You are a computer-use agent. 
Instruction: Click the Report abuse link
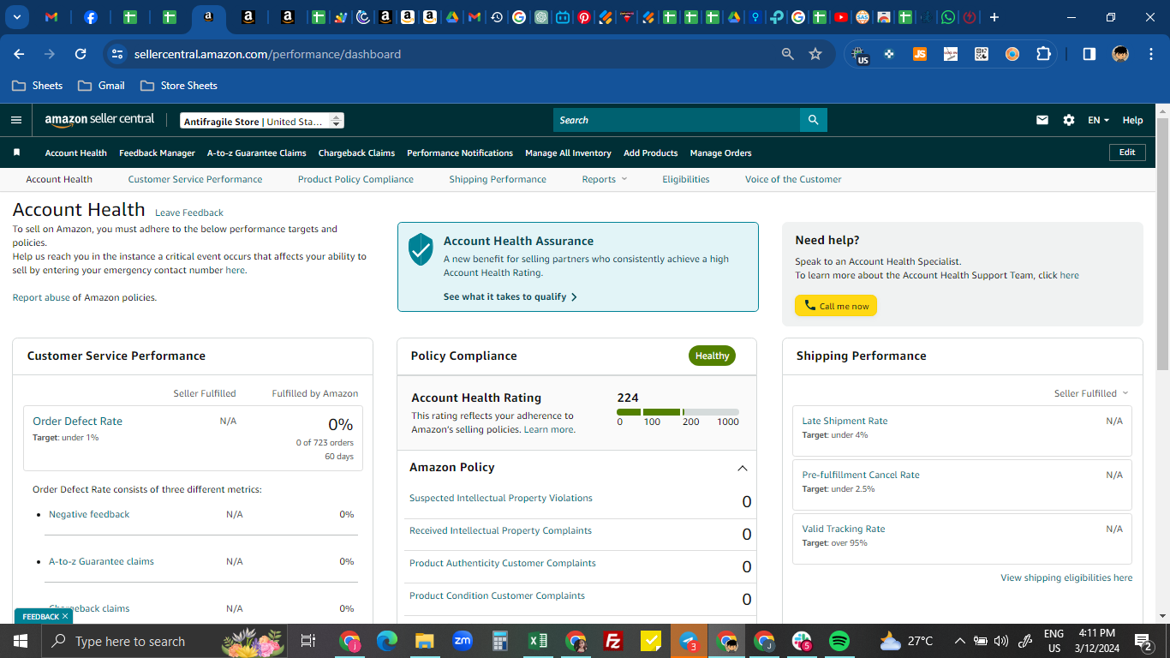pos(41,297)
